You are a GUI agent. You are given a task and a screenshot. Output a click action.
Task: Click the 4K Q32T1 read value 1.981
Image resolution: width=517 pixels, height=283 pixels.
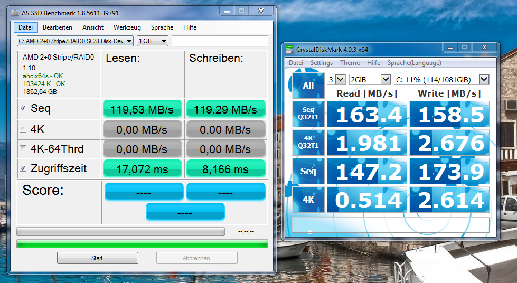point(367,143)
